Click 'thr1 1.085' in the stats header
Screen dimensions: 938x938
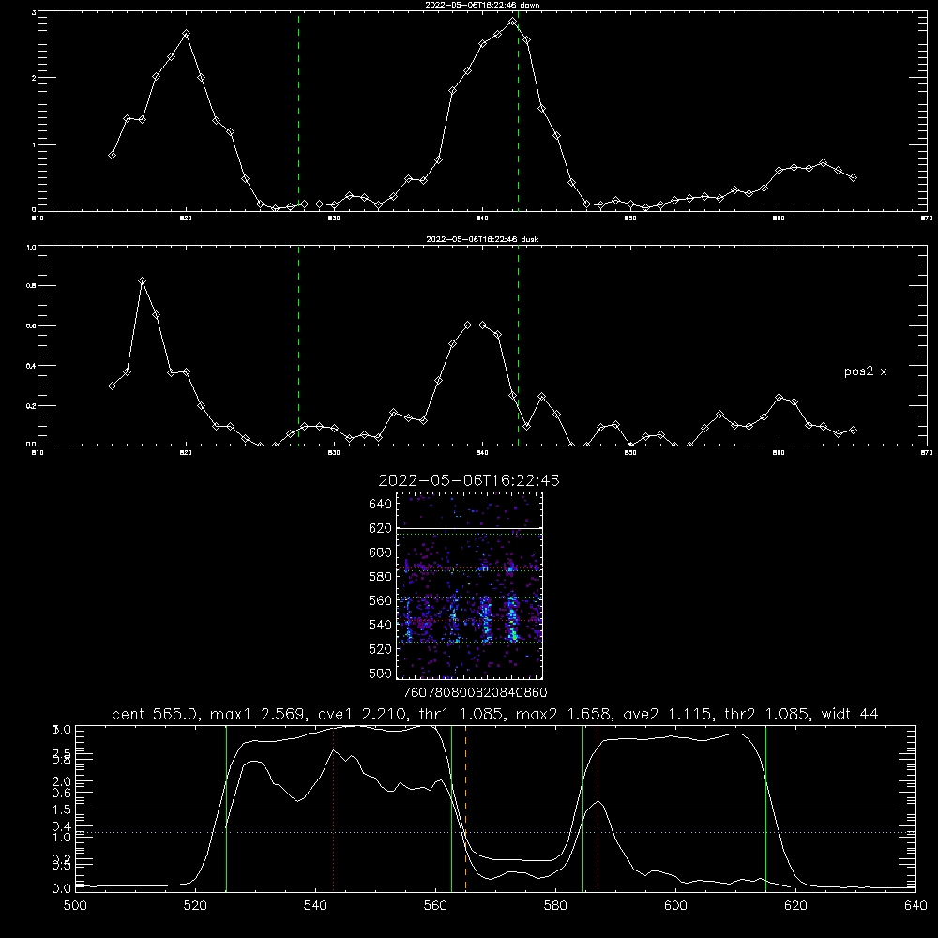pos(462,714)
